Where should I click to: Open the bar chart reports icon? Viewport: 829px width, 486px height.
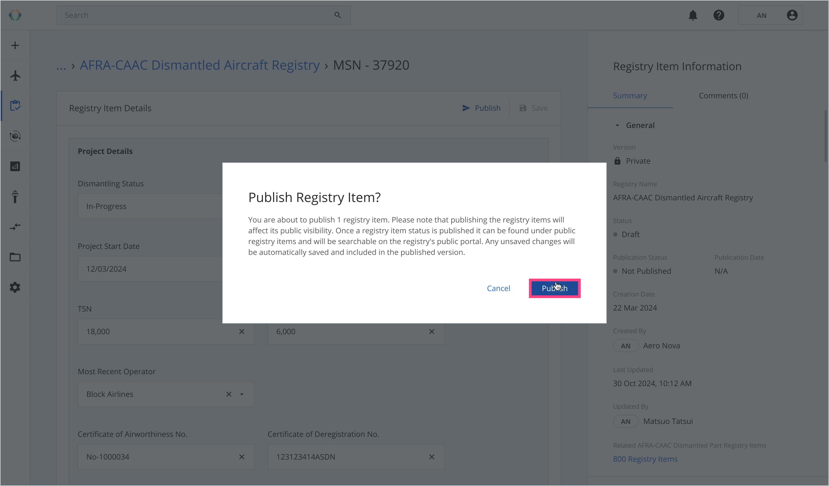15,166
